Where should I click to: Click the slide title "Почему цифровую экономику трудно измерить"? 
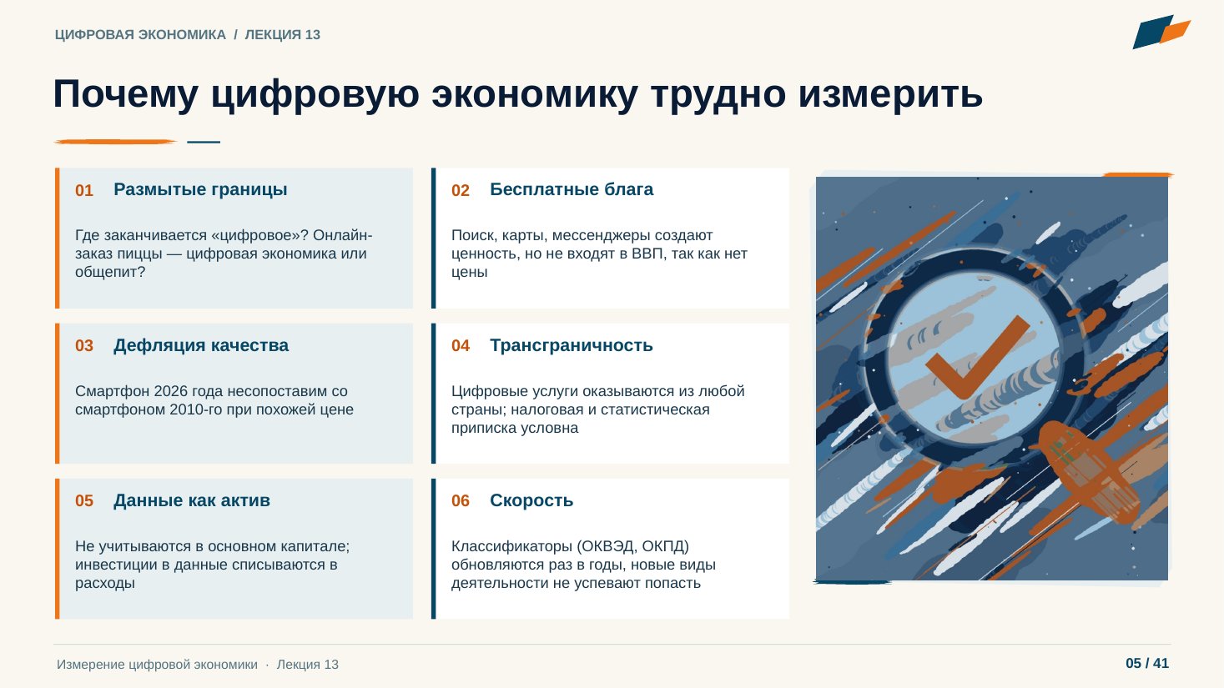(518, 94)
